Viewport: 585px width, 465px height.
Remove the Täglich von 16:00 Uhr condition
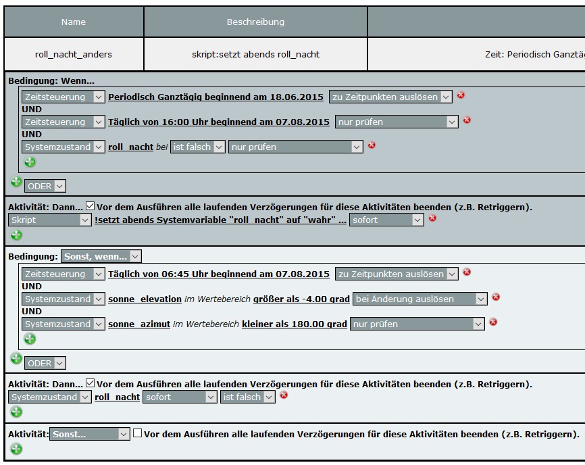coord(467,120)
